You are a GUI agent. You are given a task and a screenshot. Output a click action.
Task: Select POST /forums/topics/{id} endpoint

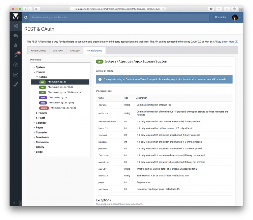(x=56, y=103)
